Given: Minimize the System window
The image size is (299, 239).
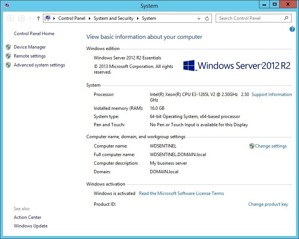Looking at the screenshot, I should (264, 4).
